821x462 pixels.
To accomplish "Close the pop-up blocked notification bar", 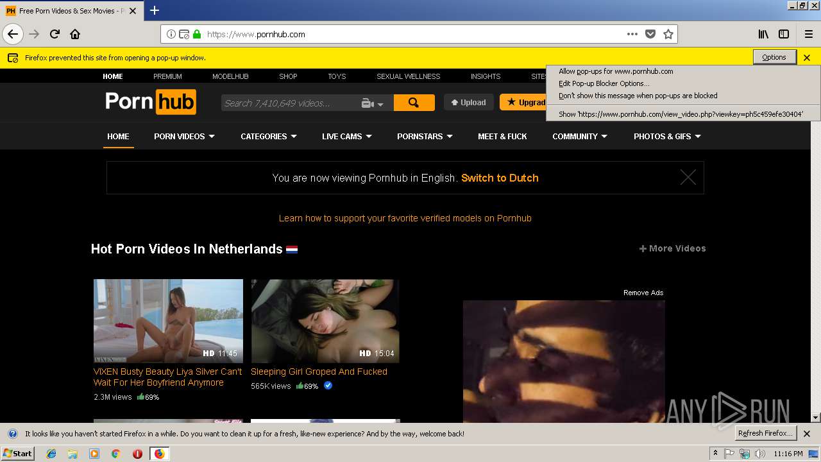I will (x=807, y=58).
